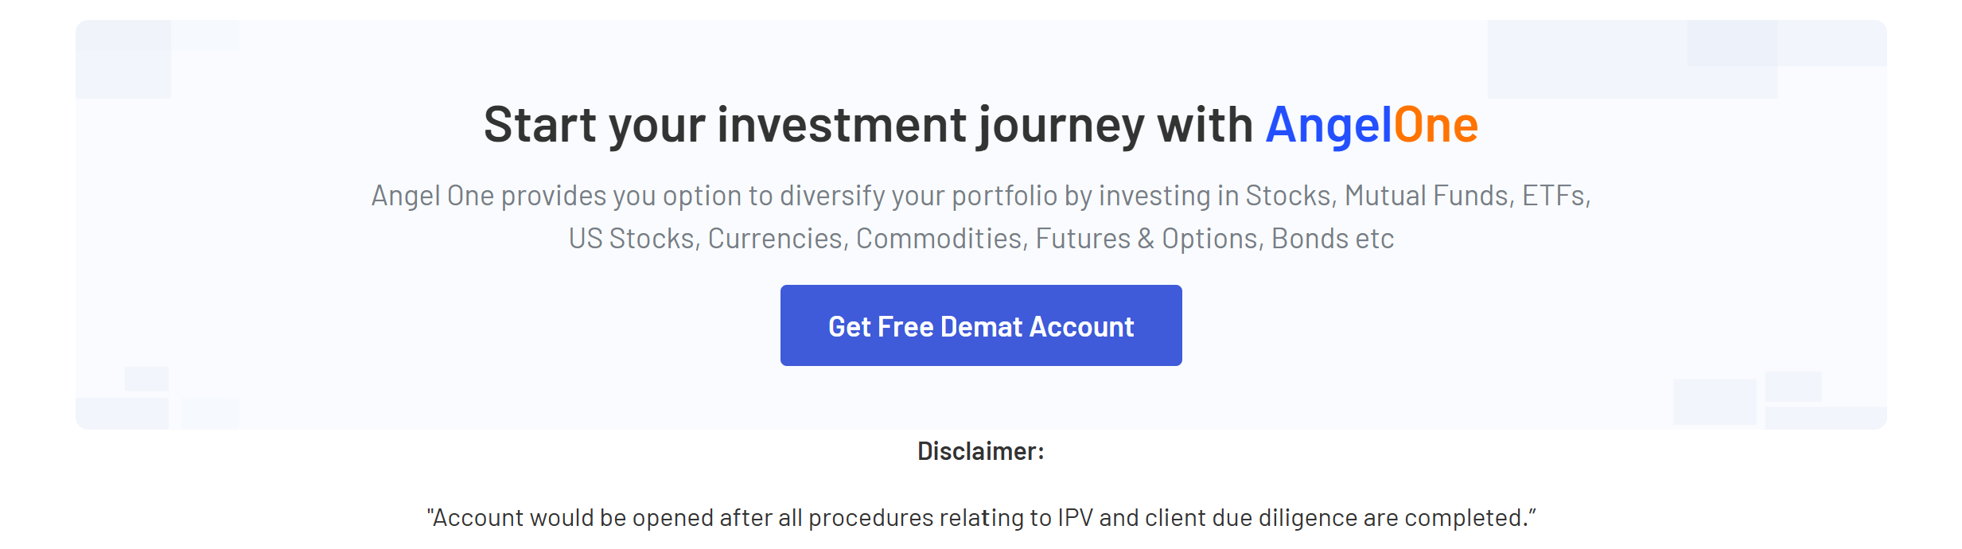The height and width of the screenshot is (549, 1962).
Task: Click the account opening disclaimer sentence
Action: coord(981,518)
